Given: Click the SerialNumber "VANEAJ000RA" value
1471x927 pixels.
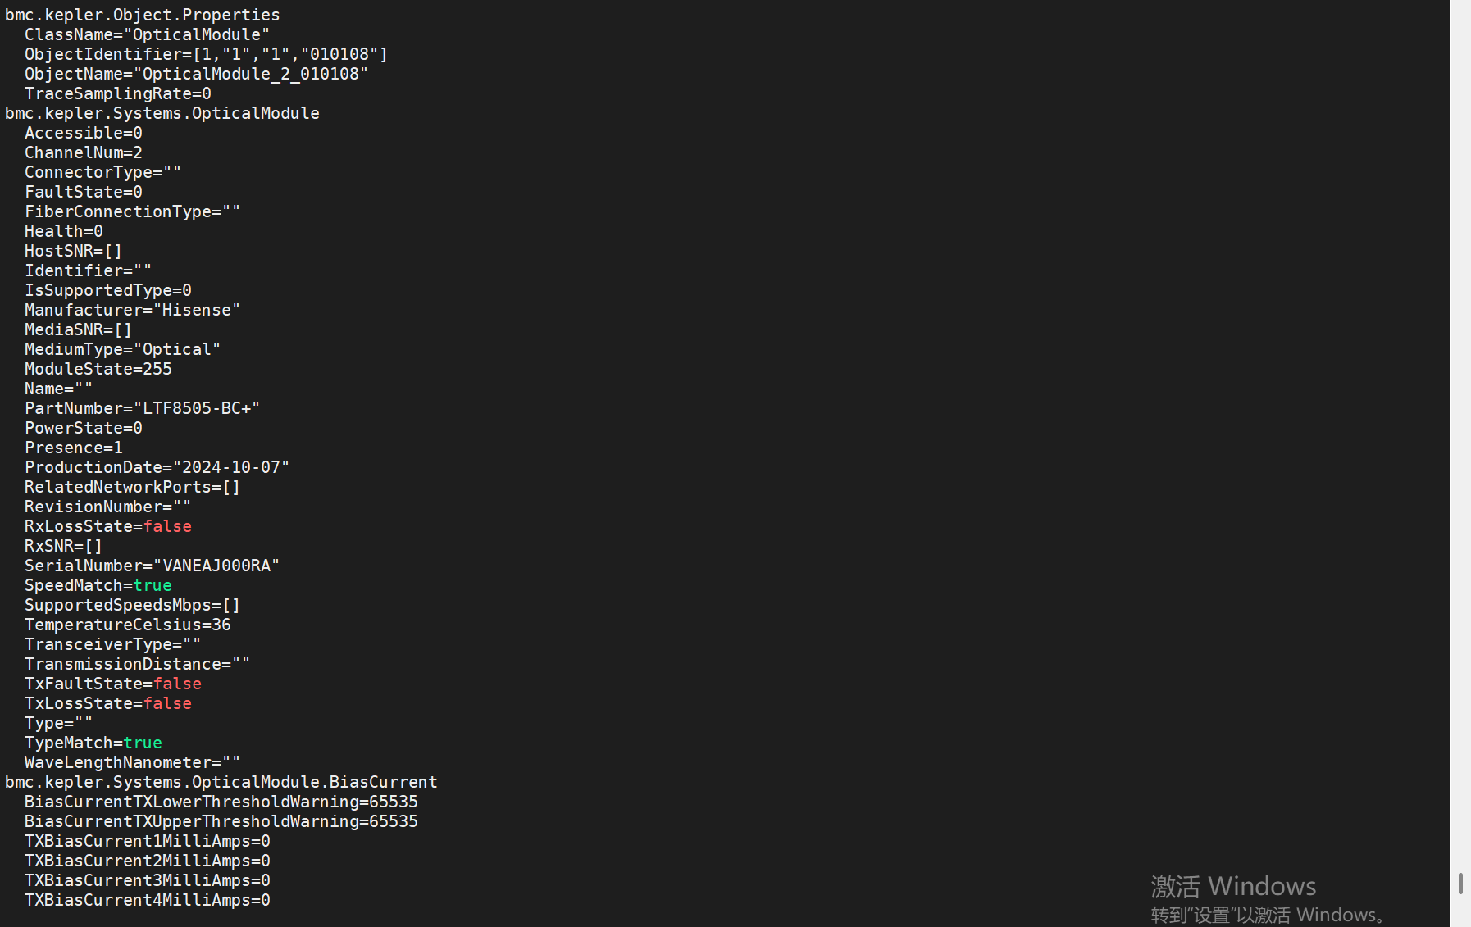Looking at the screenshot, I should tap(216, 566).
